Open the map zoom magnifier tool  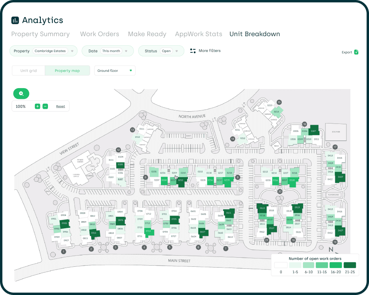pos(21,93)
